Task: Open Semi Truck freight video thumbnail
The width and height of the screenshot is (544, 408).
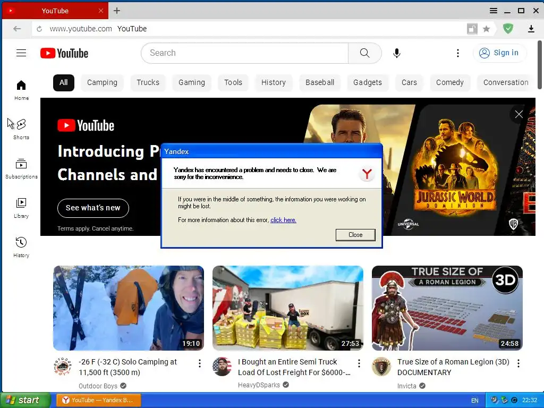Action: coord(287,308)
